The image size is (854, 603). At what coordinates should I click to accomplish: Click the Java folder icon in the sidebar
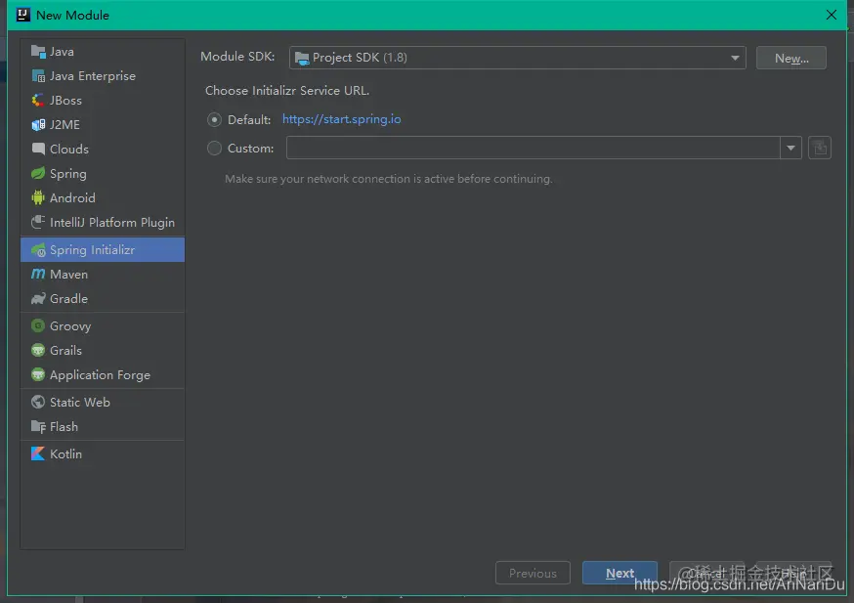(38, 52)
